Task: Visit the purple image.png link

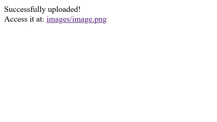Action: 76,19
